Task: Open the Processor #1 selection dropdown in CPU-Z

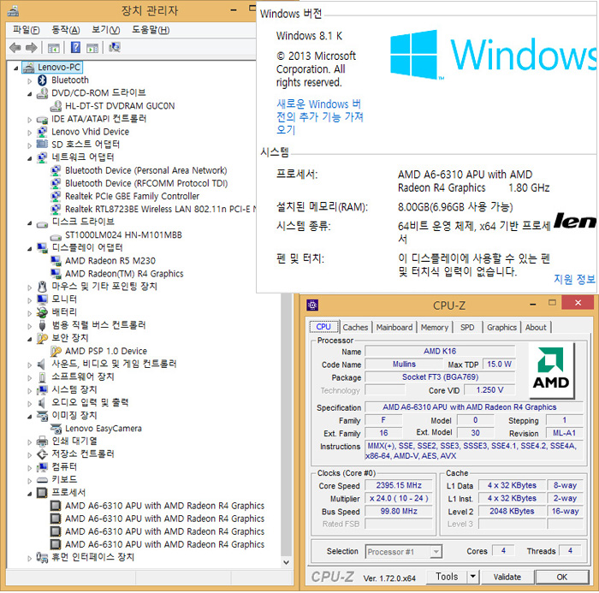Action: (436, 552)
